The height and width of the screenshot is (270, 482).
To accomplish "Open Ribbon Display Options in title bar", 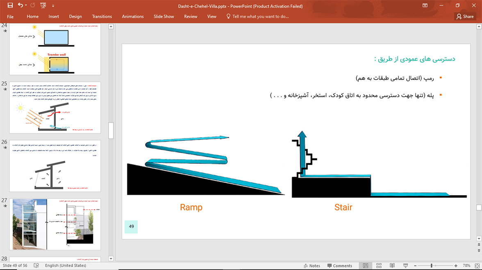I will tap(425, 5).
